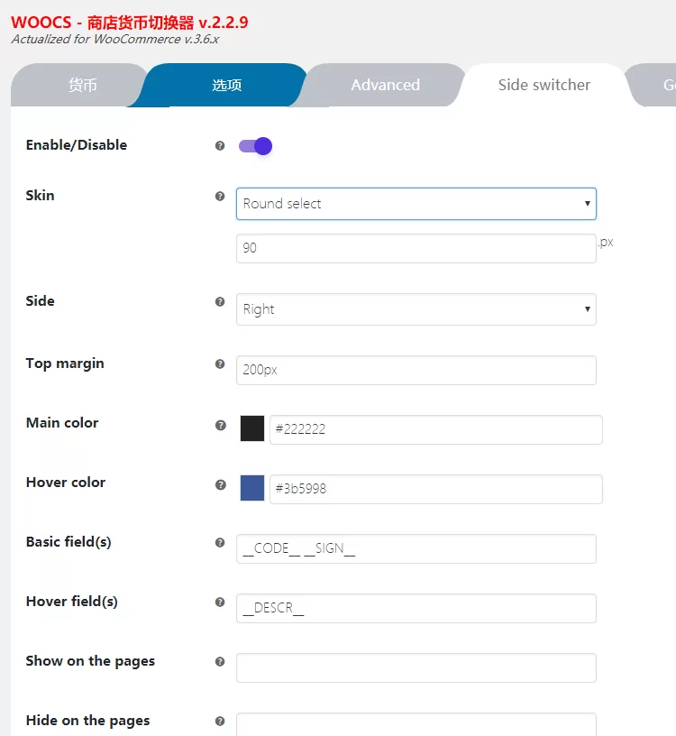Click help icon beside Basic field(s)
676x736 pixels.
[x=220, y=543]
